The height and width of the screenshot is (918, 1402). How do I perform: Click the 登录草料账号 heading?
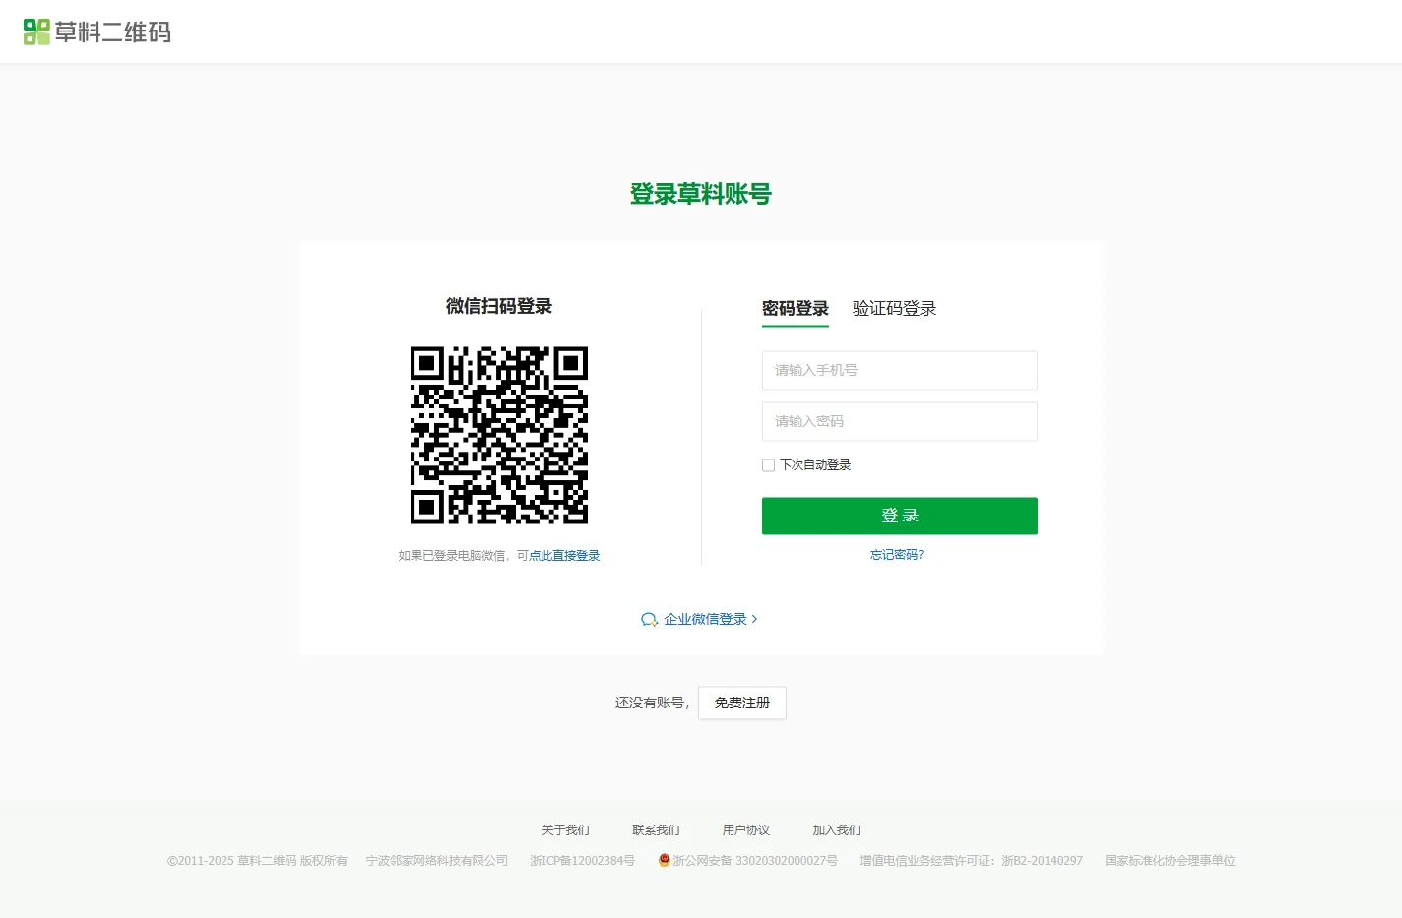pyautogui.click(x=701, y=194)
